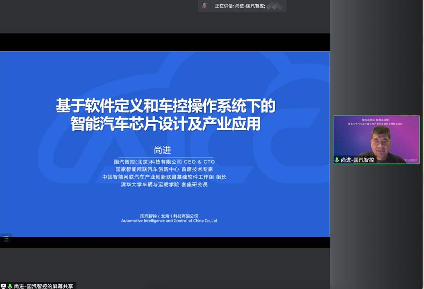This screenshot has width=424, height=289.
Task: Click the screen share icon at bottom left
Action: pyautogui.click(x=3, y=286)
